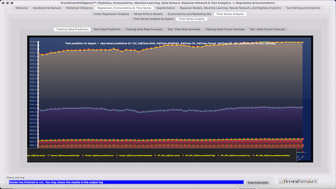Click the Stop Execution button

click(x=258, y=183)
